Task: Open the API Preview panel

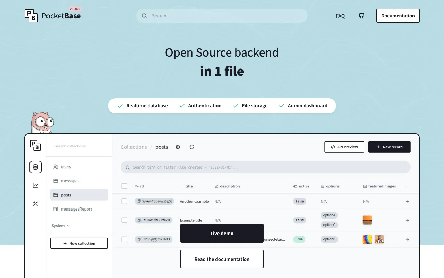Action: pos(344,147)
